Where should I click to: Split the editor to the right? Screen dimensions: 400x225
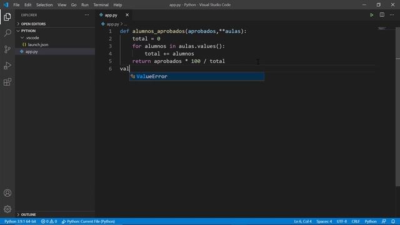[x=382, y=15]
